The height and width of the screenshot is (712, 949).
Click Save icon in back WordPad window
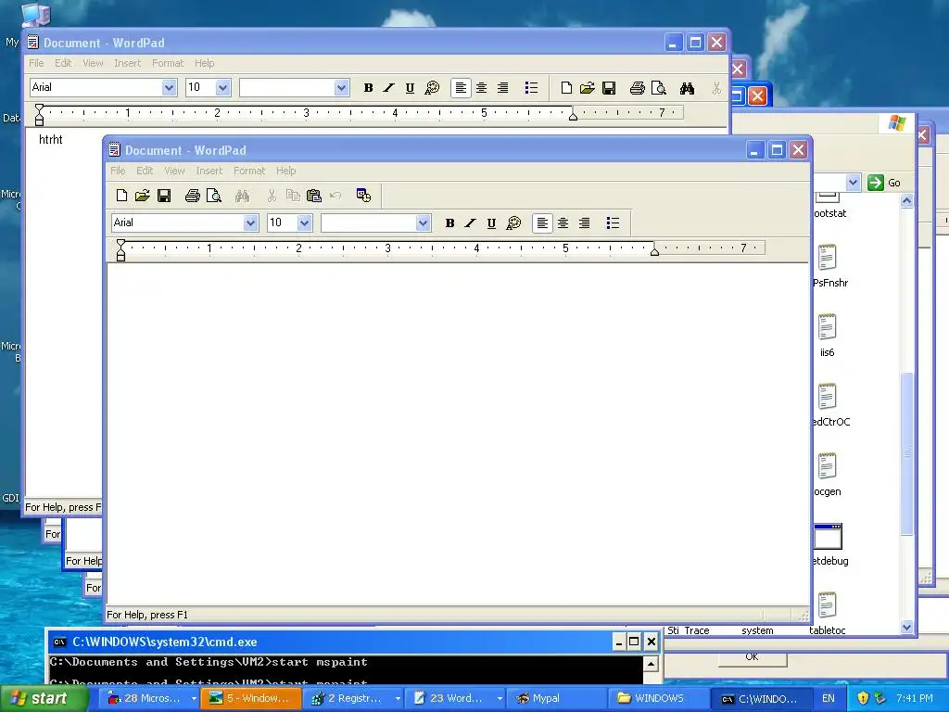tap(609, 88)
